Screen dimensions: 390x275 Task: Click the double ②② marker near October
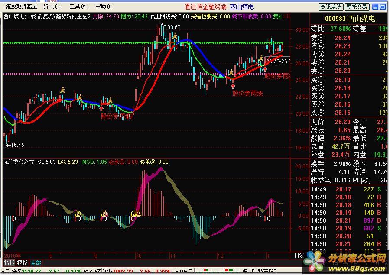(x=136, y=214)
